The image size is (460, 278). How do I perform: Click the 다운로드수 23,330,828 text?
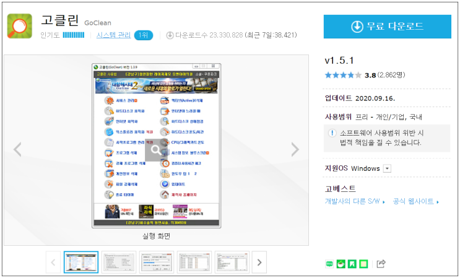[x=209, y=35]
